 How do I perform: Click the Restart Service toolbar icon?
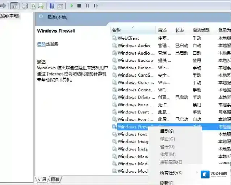[x=96, y=5]
